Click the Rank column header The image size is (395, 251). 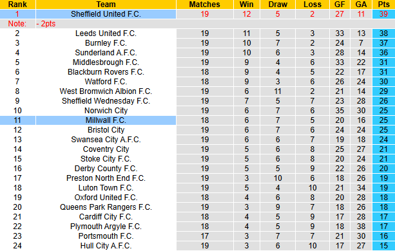(x=17, y=5)
